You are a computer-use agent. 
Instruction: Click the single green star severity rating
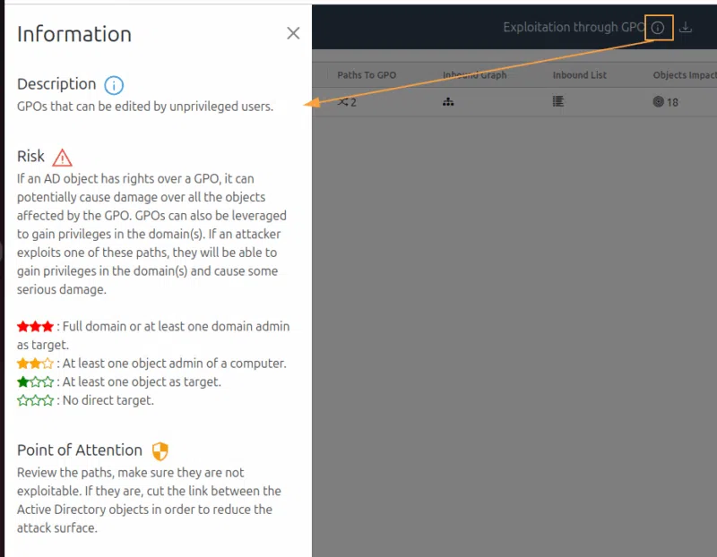pyautogui.click(x=34, y=381)
